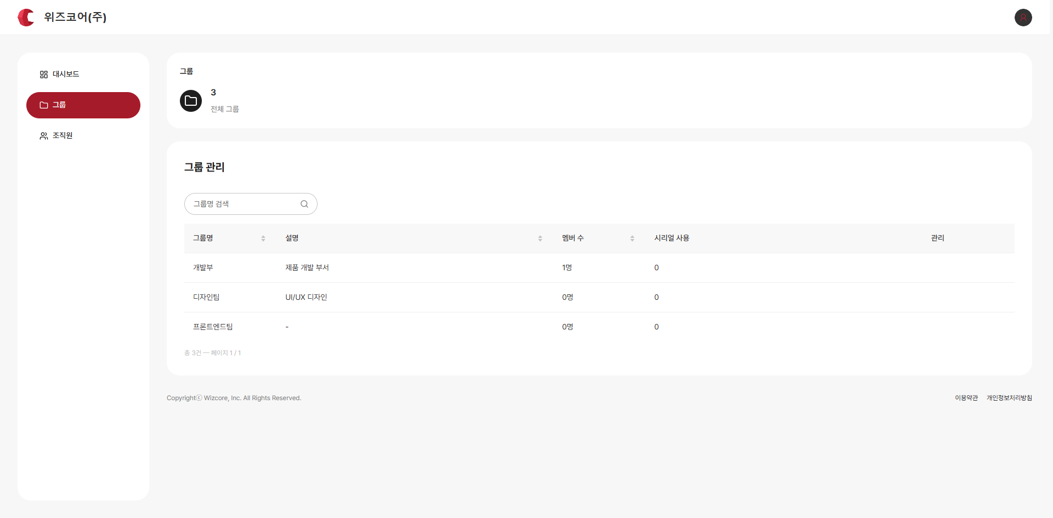Select the 디자인팀 group name
Viewport: 1053px width, 518px height.
click(206, 297)
